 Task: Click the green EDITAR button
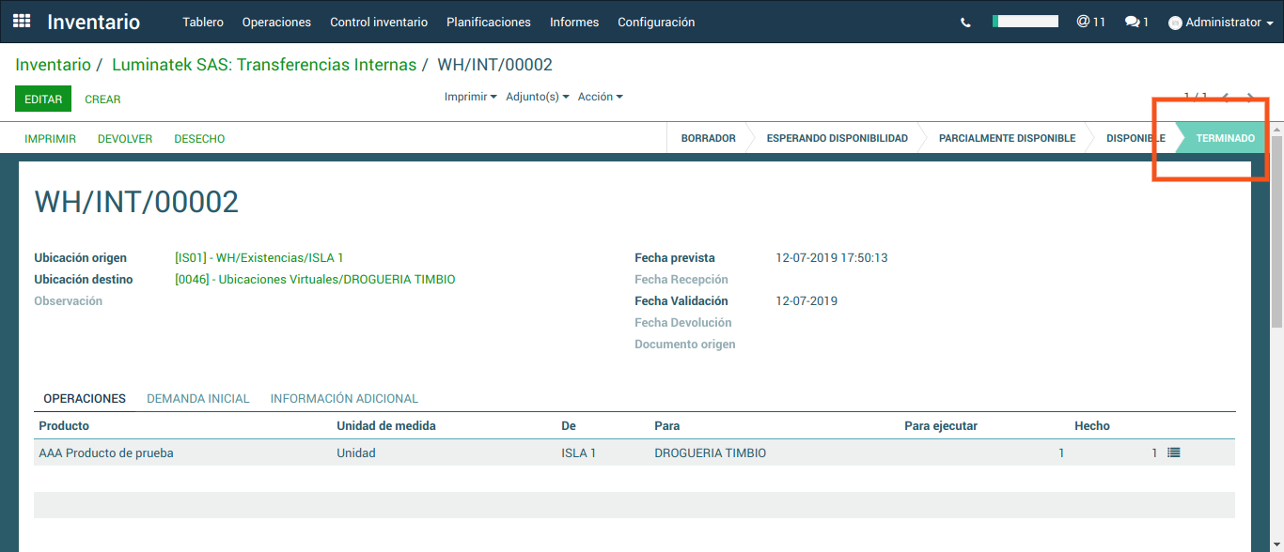point(43,99)
